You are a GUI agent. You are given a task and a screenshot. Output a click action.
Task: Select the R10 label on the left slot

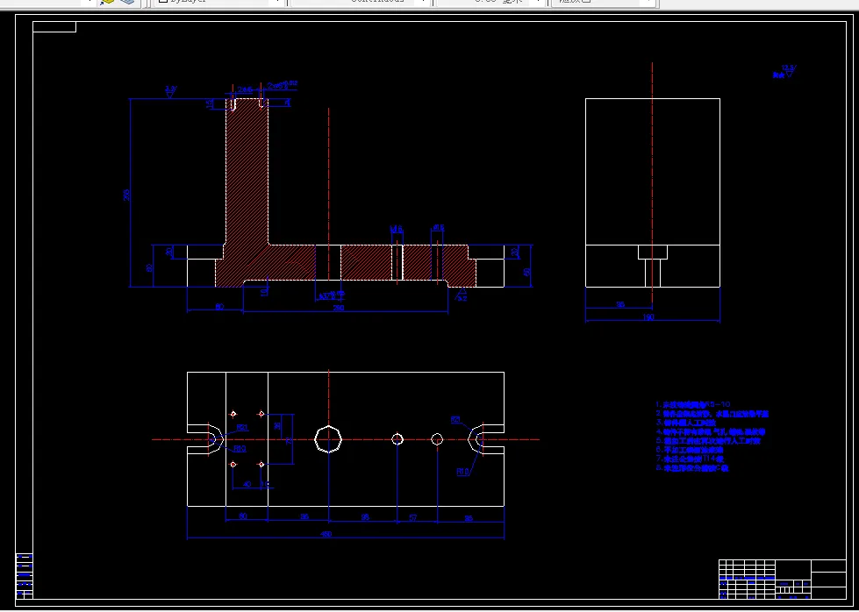(240, 448)
